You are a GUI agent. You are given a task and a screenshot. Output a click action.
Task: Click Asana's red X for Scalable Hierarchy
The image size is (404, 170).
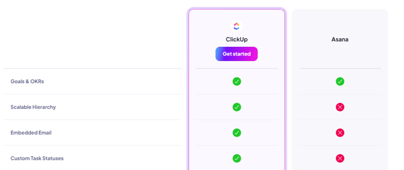(x=340, y=107)
